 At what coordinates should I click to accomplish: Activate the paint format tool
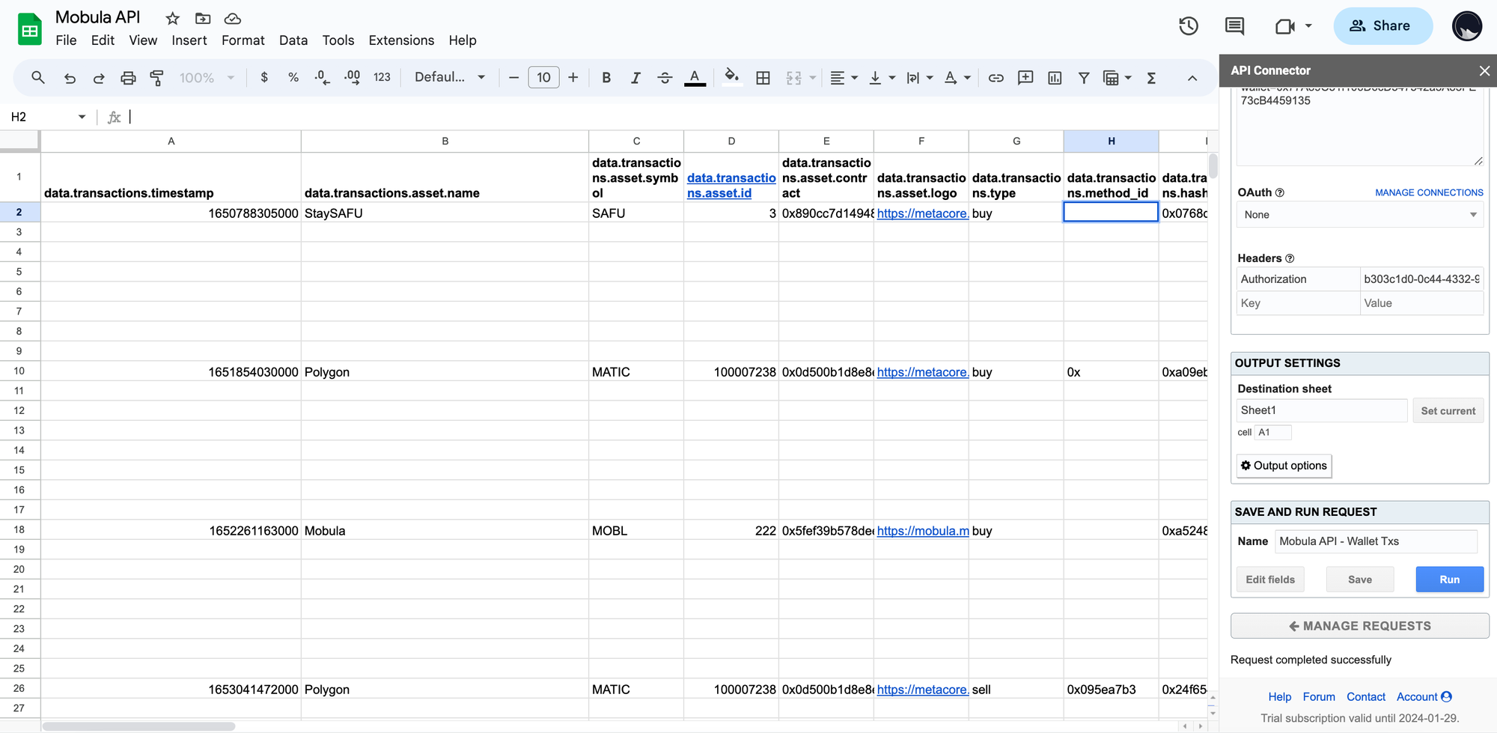(157, 77)
